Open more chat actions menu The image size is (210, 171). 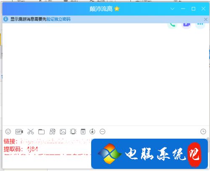click(200, 25)
